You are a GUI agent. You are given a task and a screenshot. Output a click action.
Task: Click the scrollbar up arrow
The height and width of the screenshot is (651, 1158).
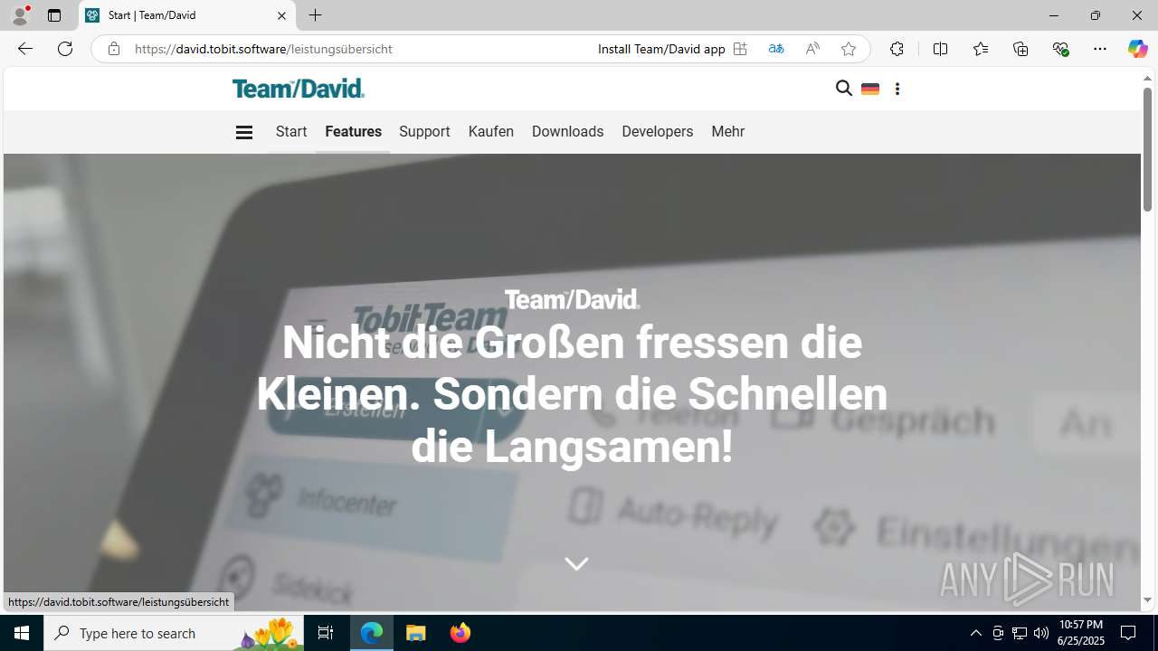[x=1147, y=79]
